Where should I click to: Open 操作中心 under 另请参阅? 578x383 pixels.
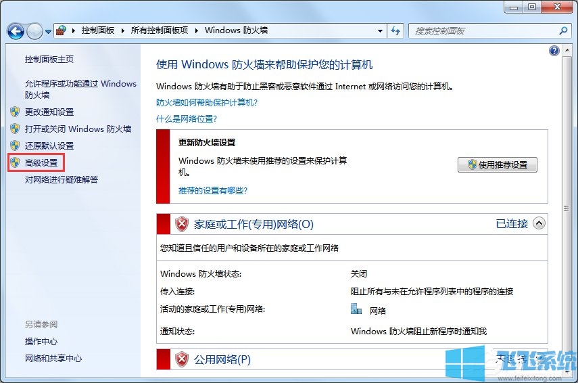point(41,341)
